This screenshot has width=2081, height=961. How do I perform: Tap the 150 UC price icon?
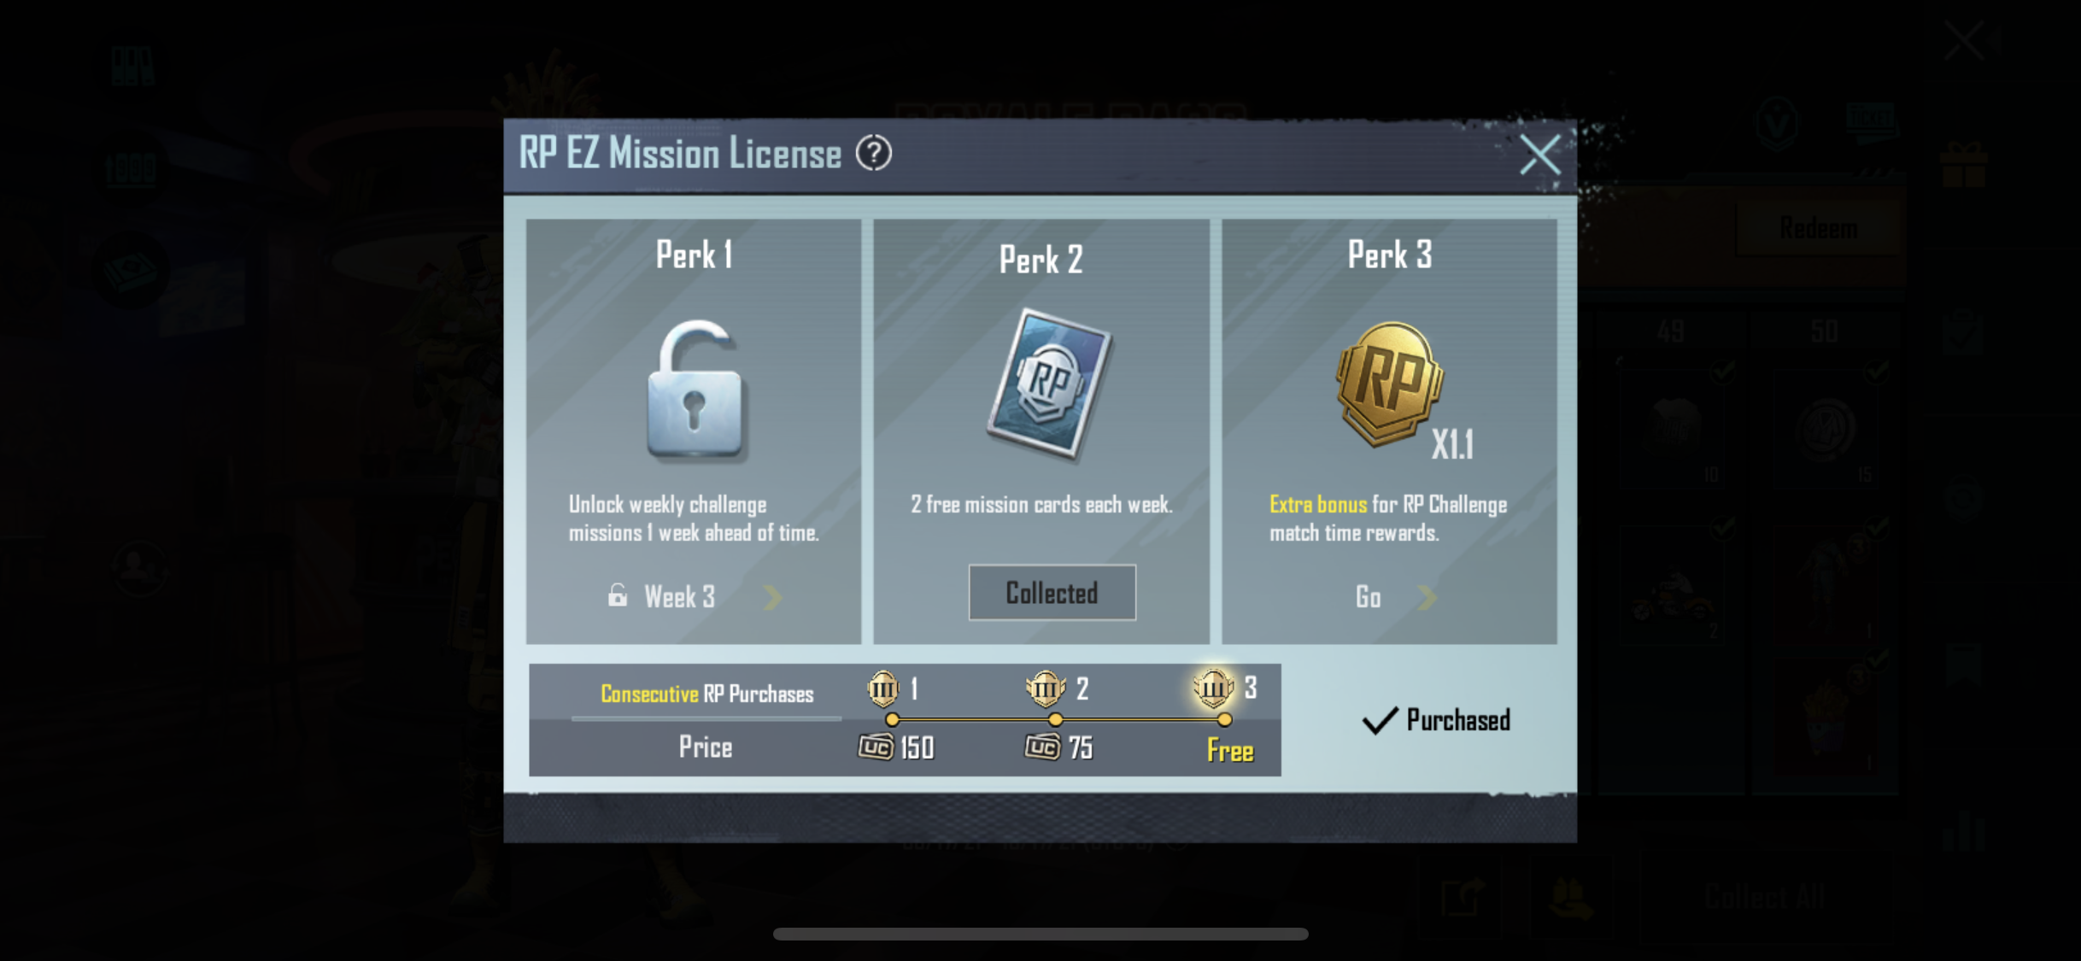pos(876,747)
